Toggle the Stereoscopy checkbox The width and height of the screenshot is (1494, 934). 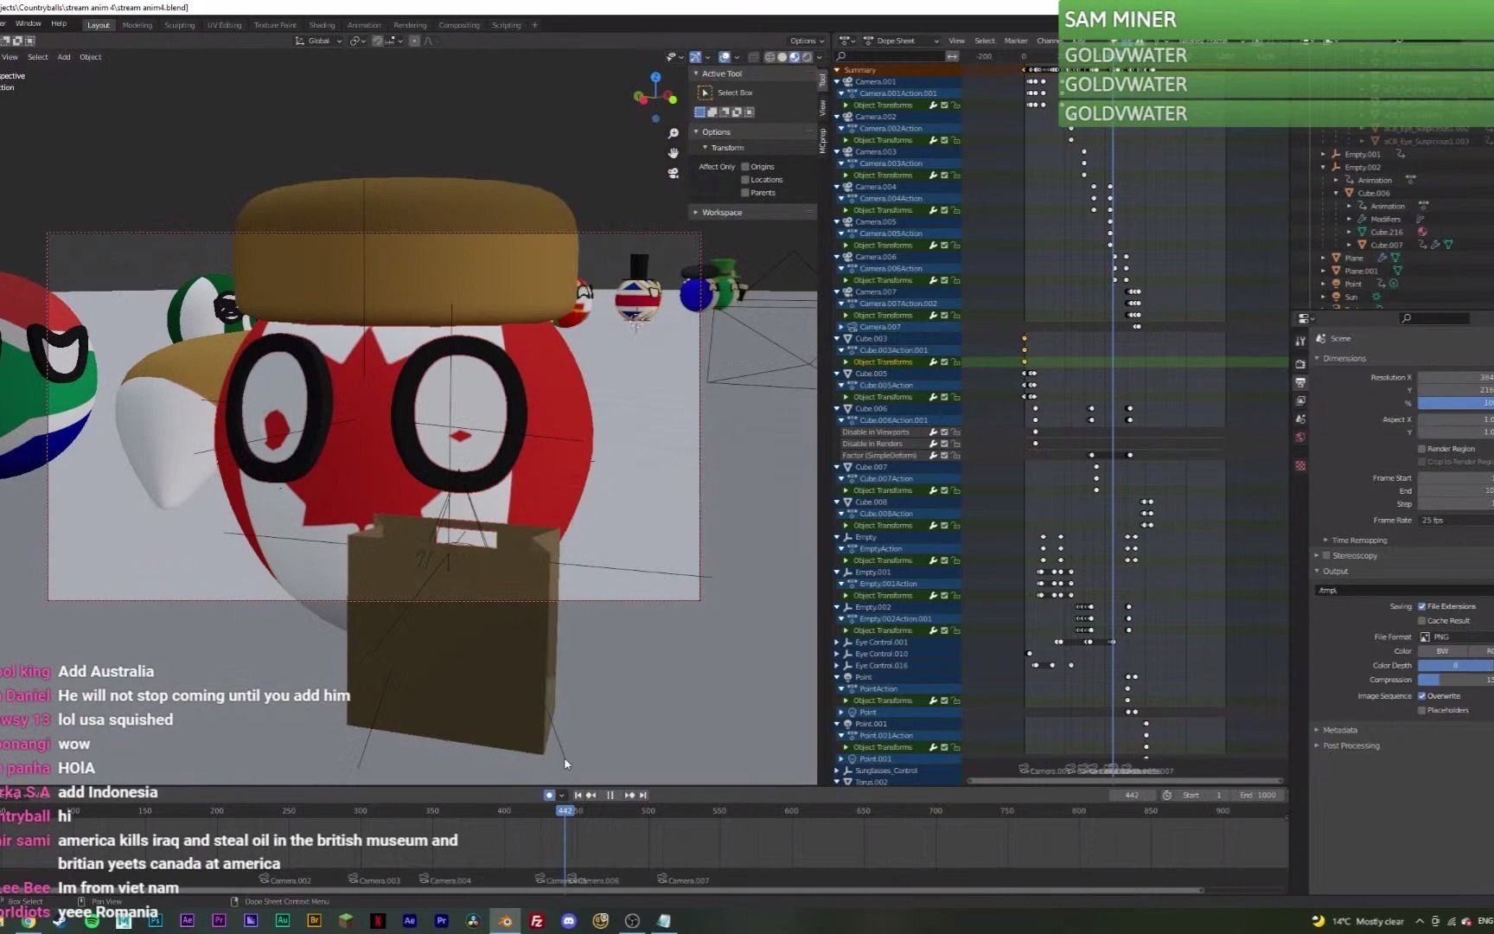1326,555
